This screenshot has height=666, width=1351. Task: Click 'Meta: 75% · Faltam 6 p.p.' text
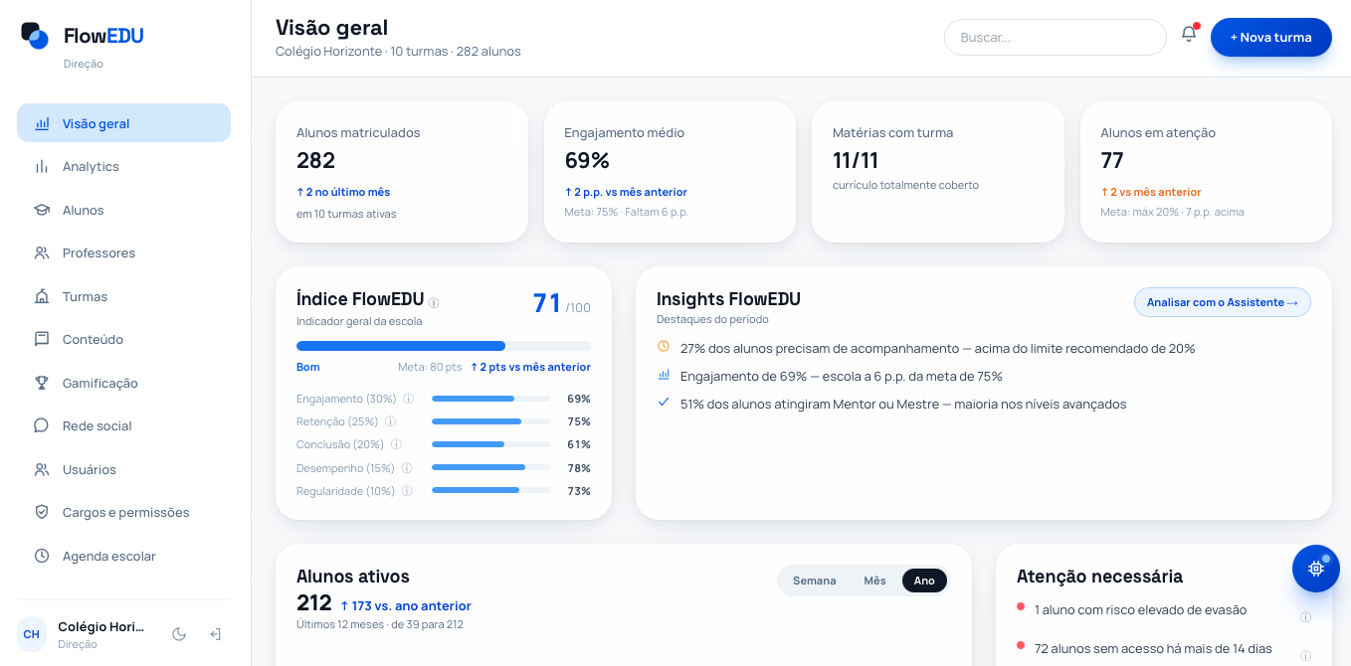pyautogui.click(x=626, y=212)
